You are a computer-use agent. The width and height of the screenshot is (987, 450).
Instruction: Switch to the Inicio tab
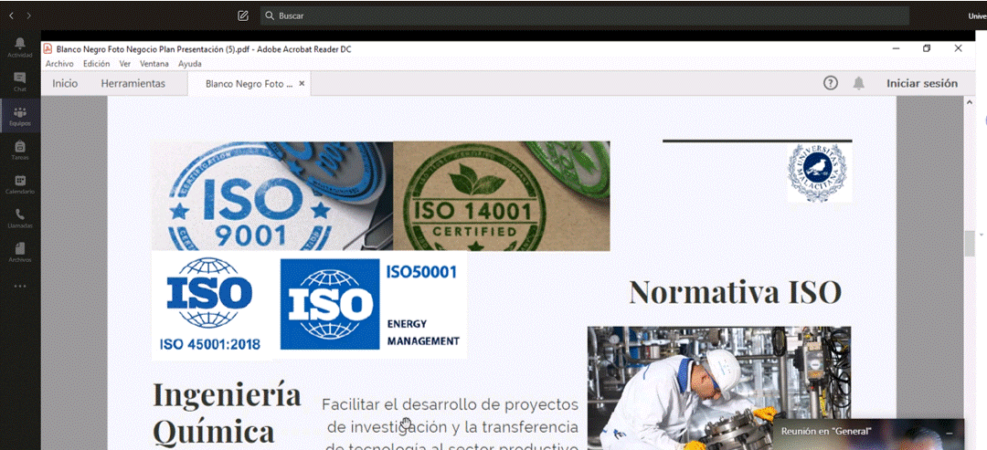click(65, 84)
